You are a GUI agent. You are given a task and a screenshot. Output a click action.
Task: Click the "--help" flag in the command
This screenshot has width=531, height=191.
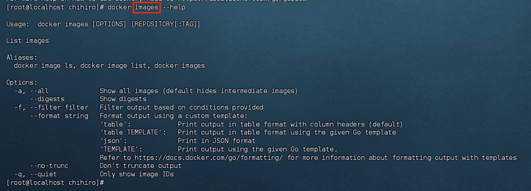pyautogui.click(x=174, y=7)
